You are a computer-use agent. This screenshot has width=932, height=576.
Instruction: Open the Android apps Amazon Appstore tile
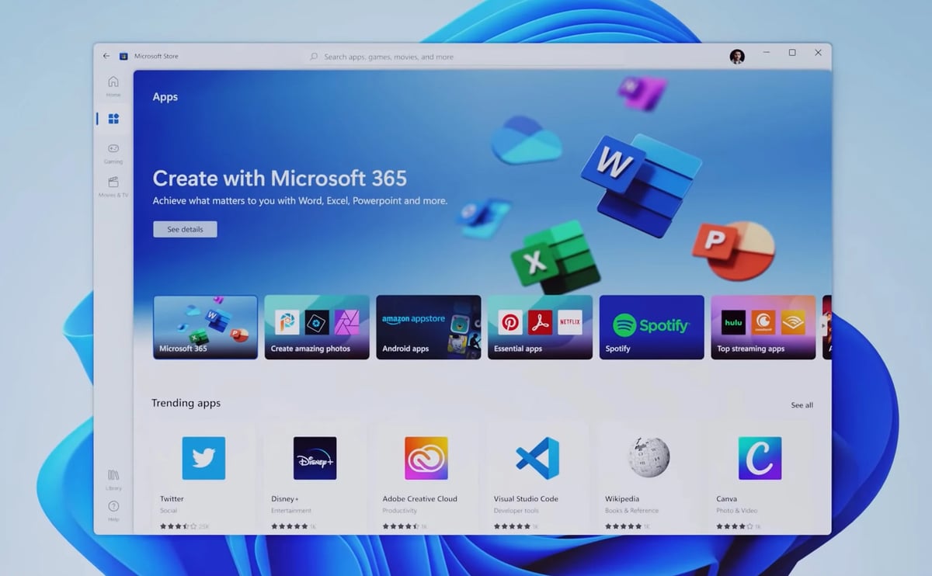point(428,327)
